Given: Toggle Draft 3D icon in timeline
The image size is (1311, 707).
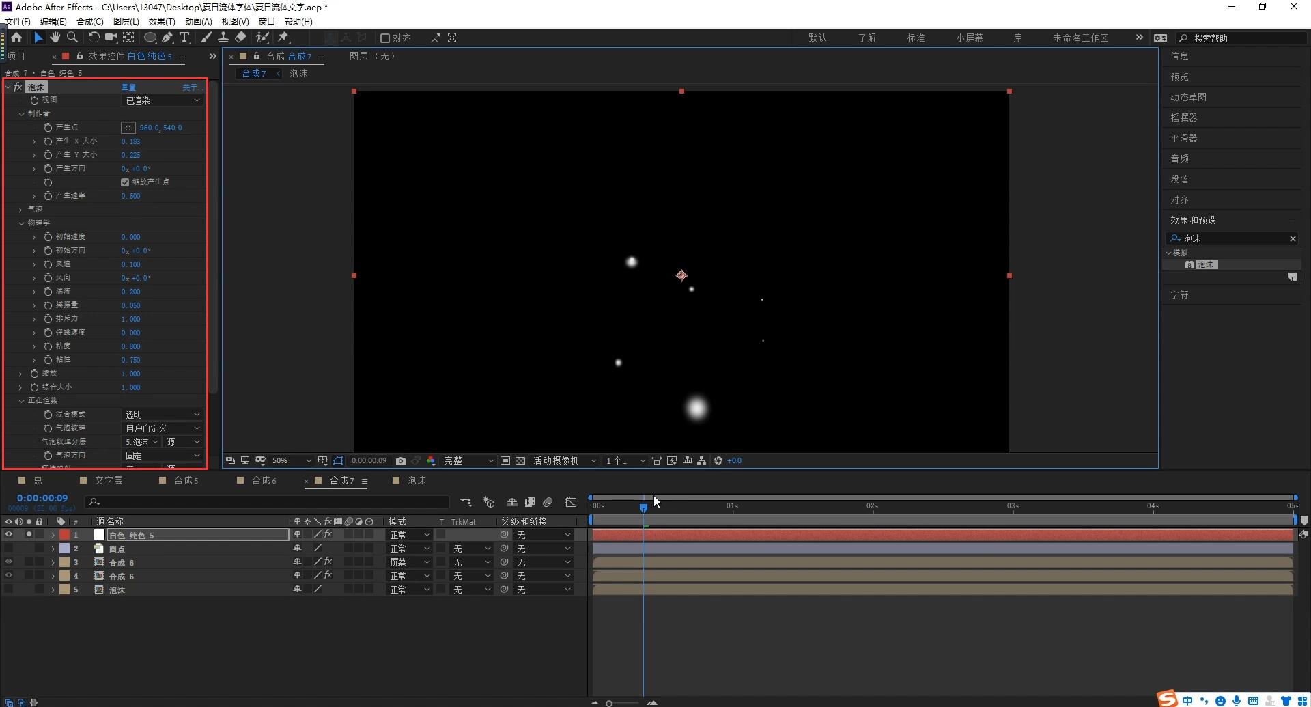Looking at the screenshot, I should 489,502.
